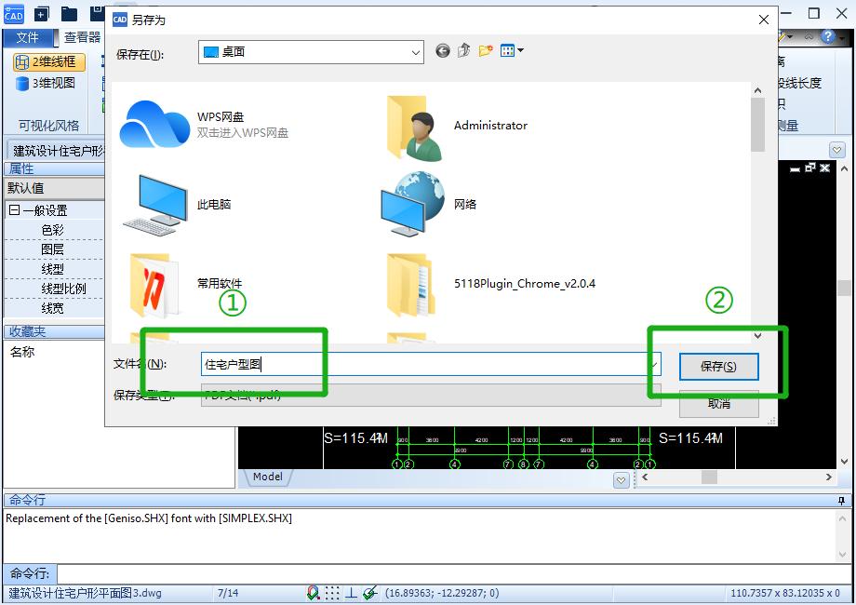
Task: Click the CAD application logo icon
Action: point(13,15)
